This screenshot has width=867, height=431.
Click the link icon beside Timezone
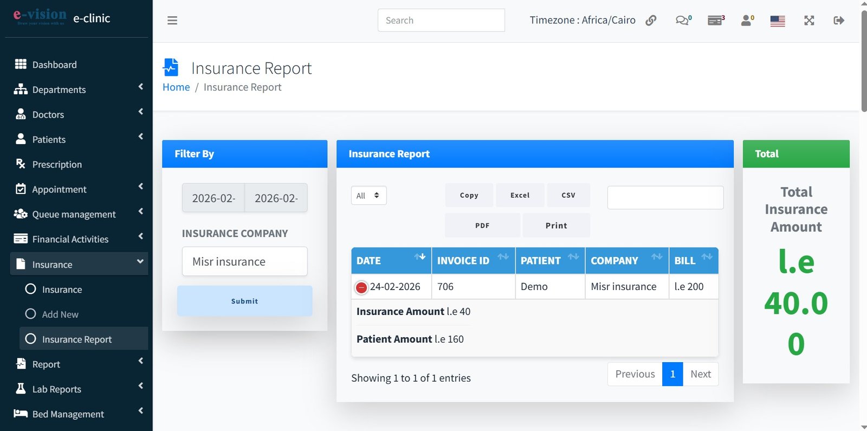[x=651, y=21]
